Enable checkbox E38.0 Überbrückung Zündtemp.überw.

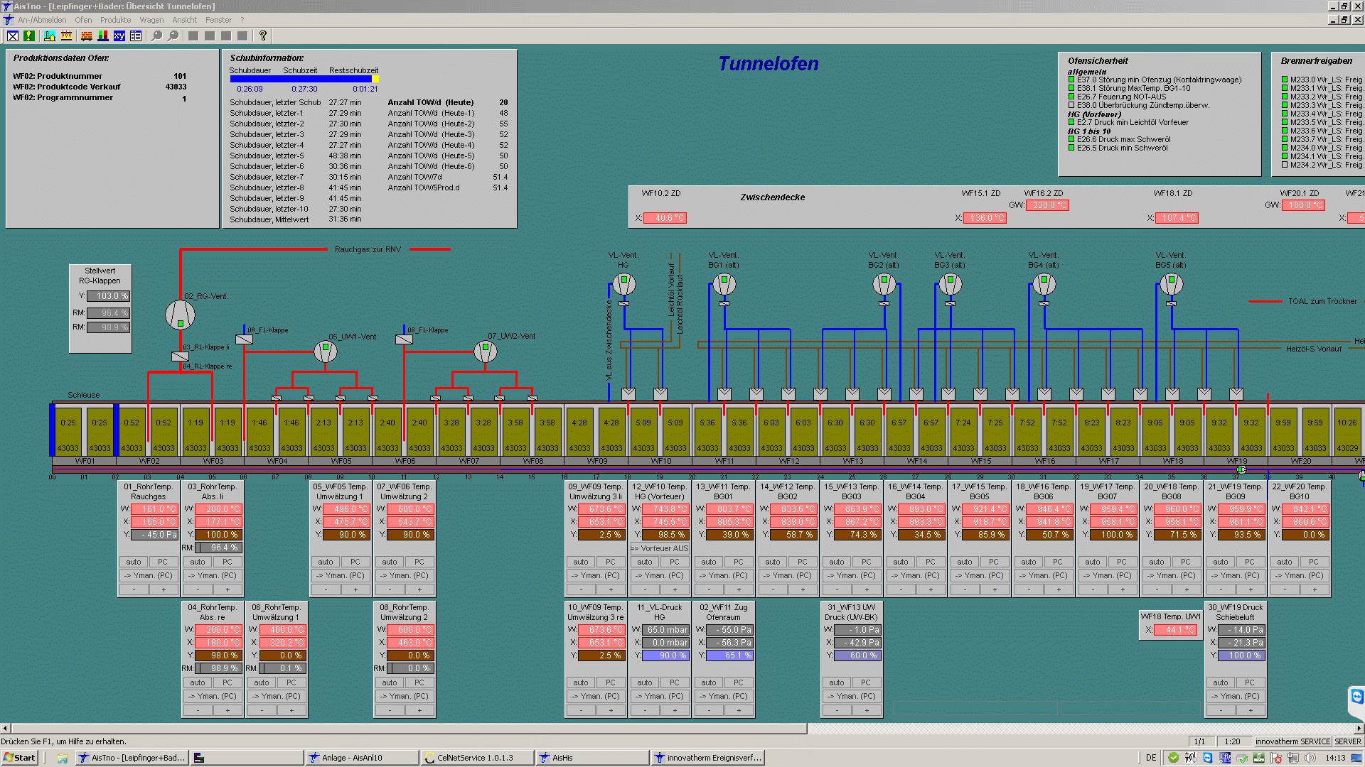(1071, 104)
